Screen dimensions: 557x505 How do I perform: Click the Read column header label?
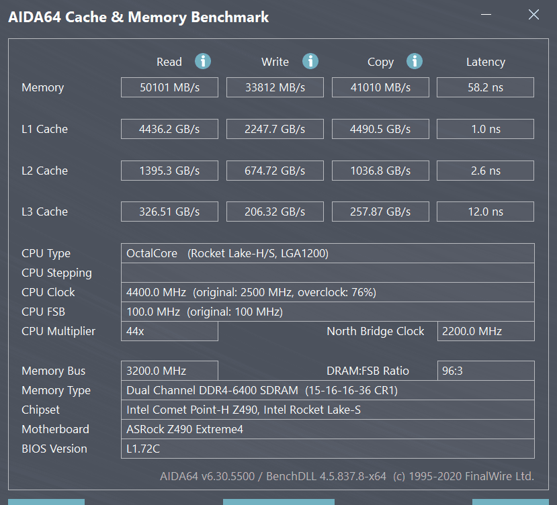click(169, 62)
